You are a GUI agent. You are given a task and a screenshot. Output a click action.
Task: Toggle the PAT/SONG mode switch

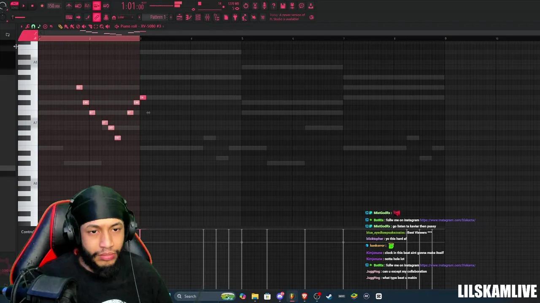14,5
